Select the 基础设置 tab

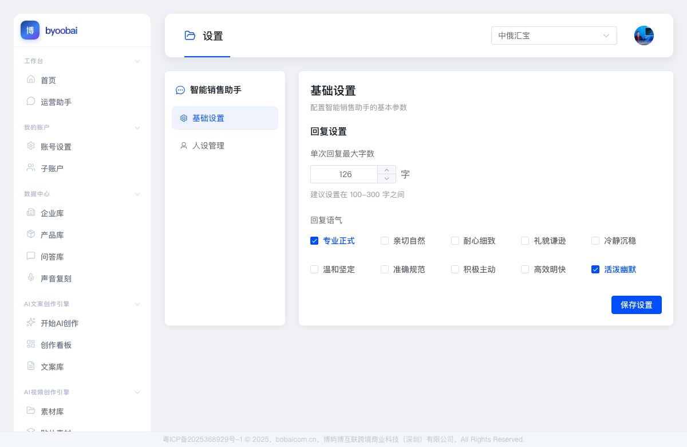pos(225,118)
